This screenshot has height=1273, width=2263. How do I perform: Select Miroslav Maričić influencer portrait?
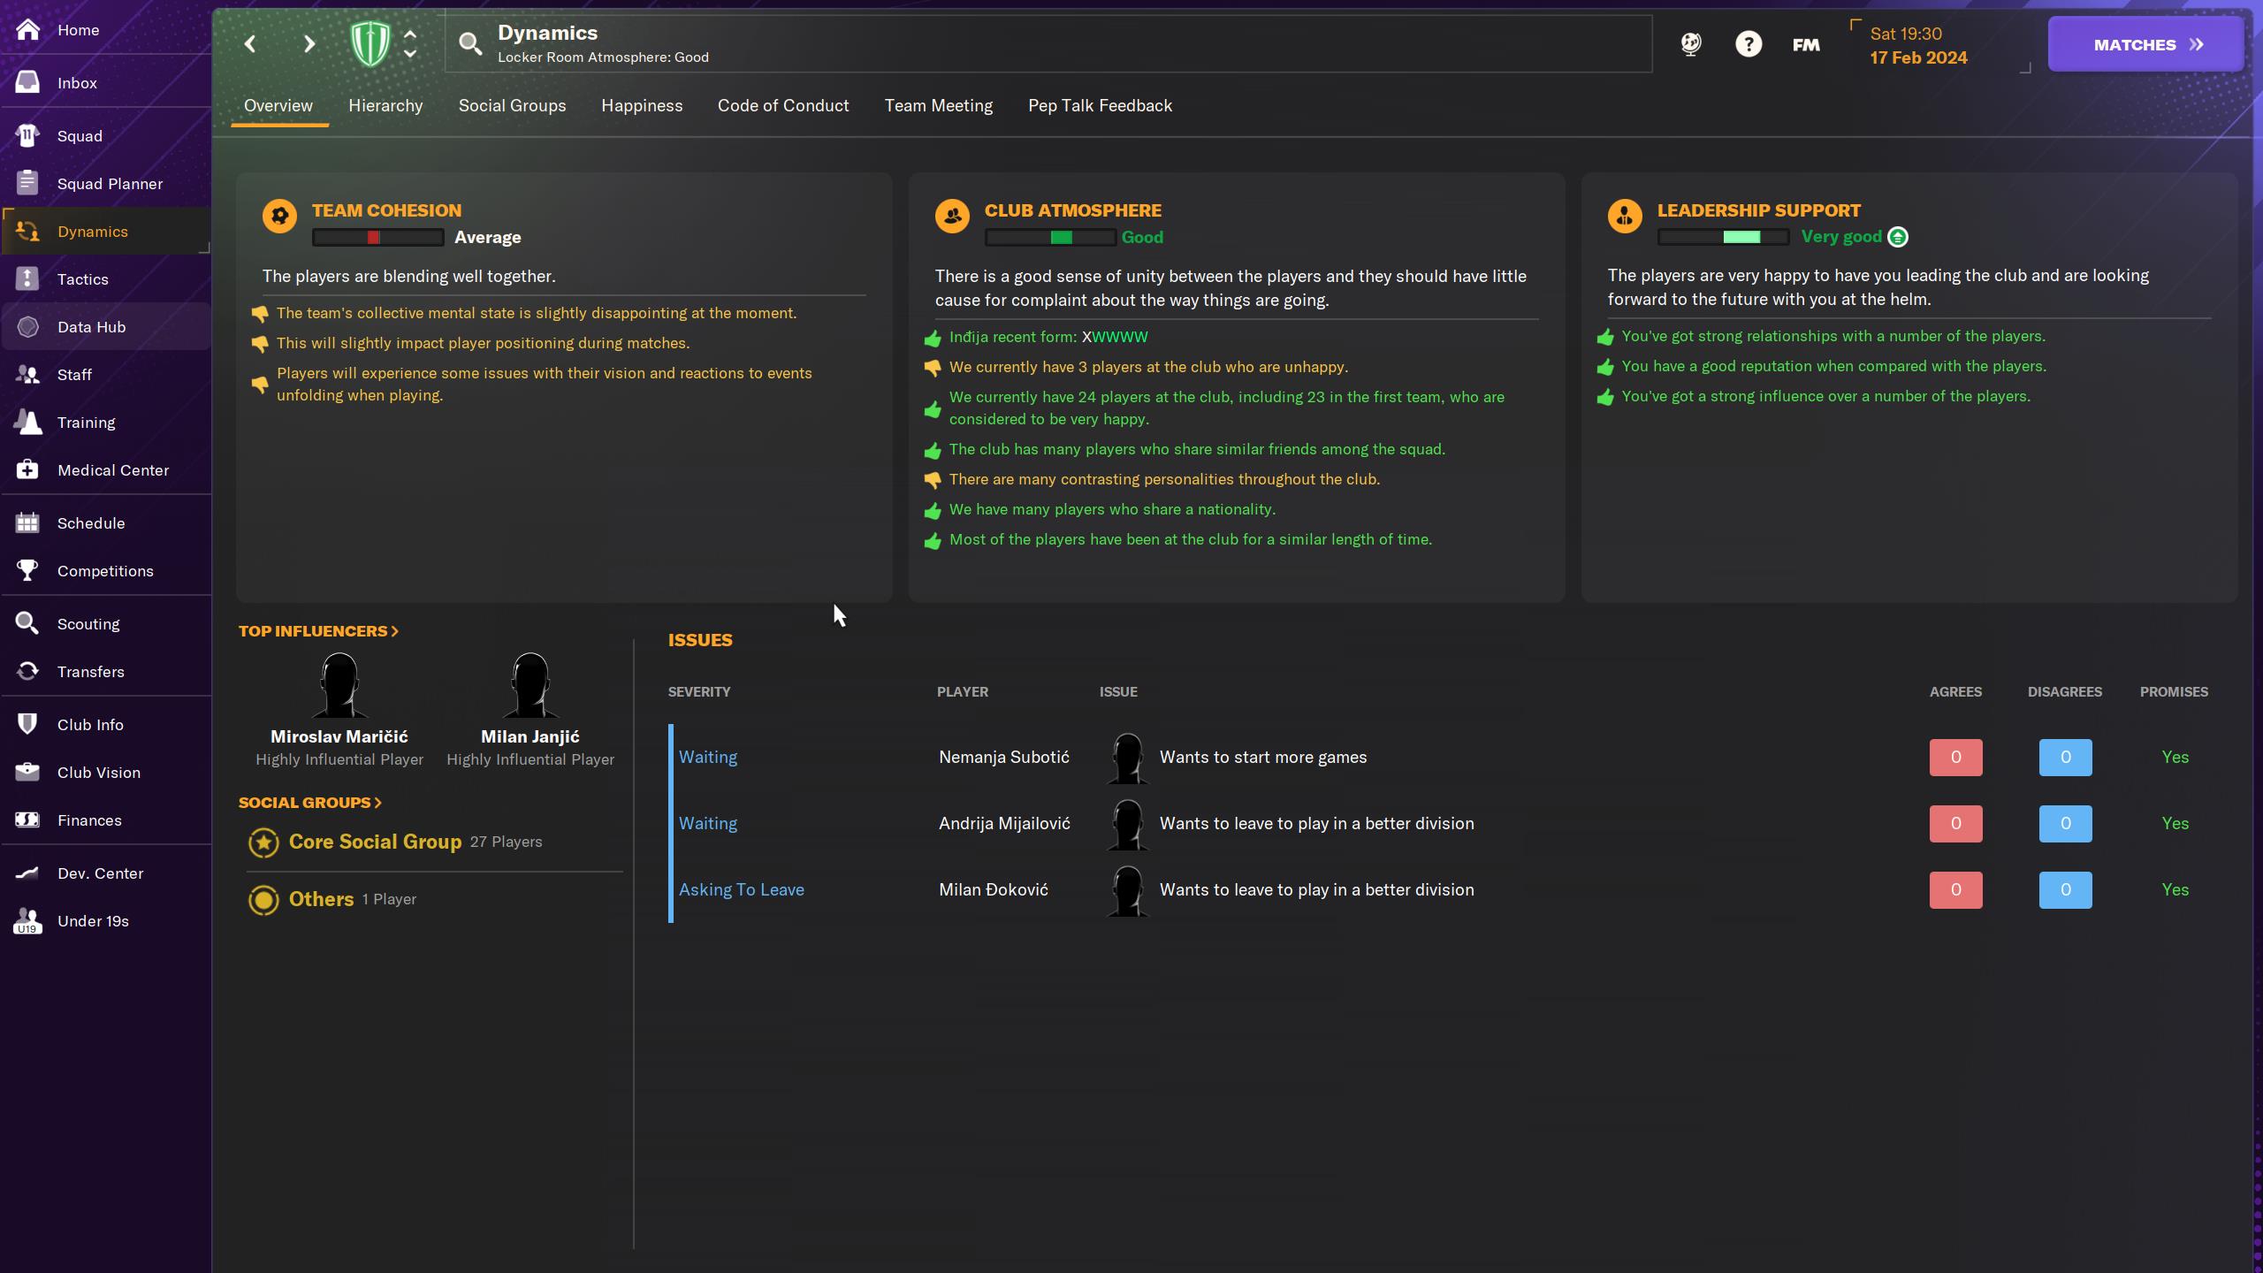coord(339,685)
